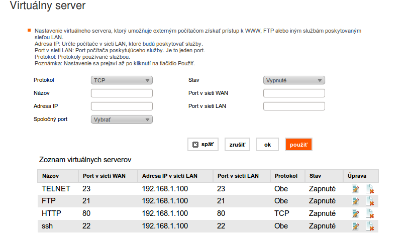Delete the ssh server entry

370,226
